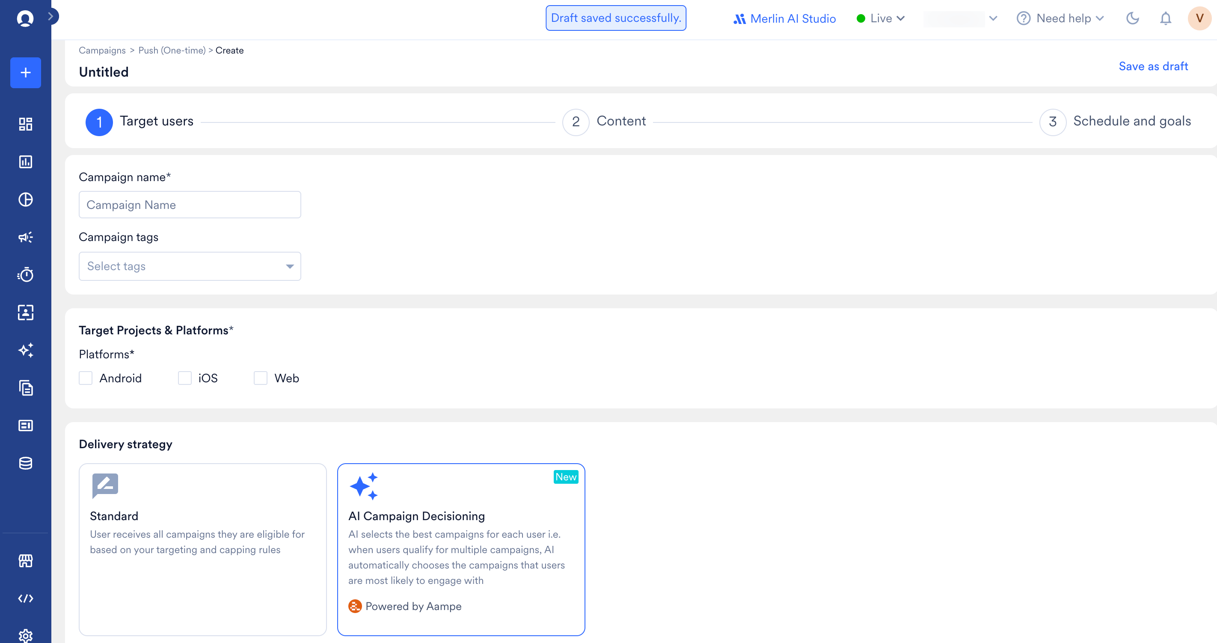Click Campaigns in the breadcrumb

pyautogui.click(x=102, y=51)
